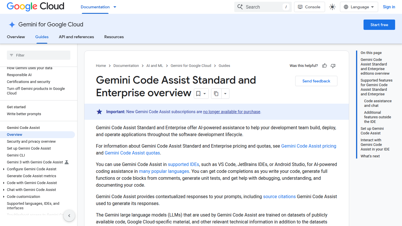
Task: Click the Gemini sparkle star icon
Action: [x=12, y=25]
